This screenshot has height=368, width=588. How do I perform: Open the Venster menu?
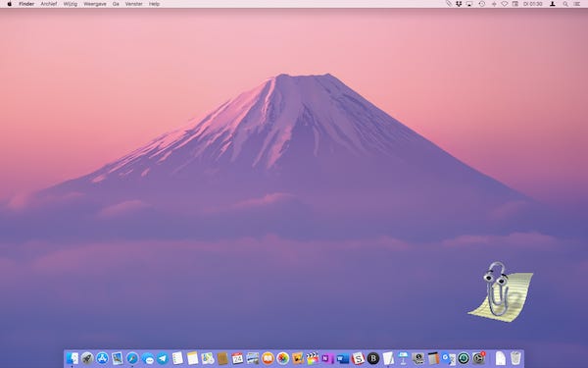pos(134,4)
